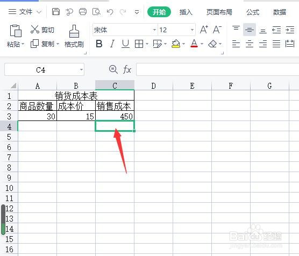Select cell containing 成本价
This screenshot has width=299, height=256.
[x=76, y=106]
